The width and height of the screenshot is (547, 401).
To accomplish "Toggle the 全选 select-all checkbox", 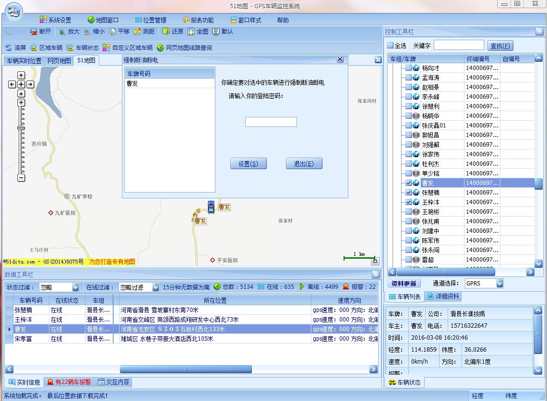I will [391, 46].
